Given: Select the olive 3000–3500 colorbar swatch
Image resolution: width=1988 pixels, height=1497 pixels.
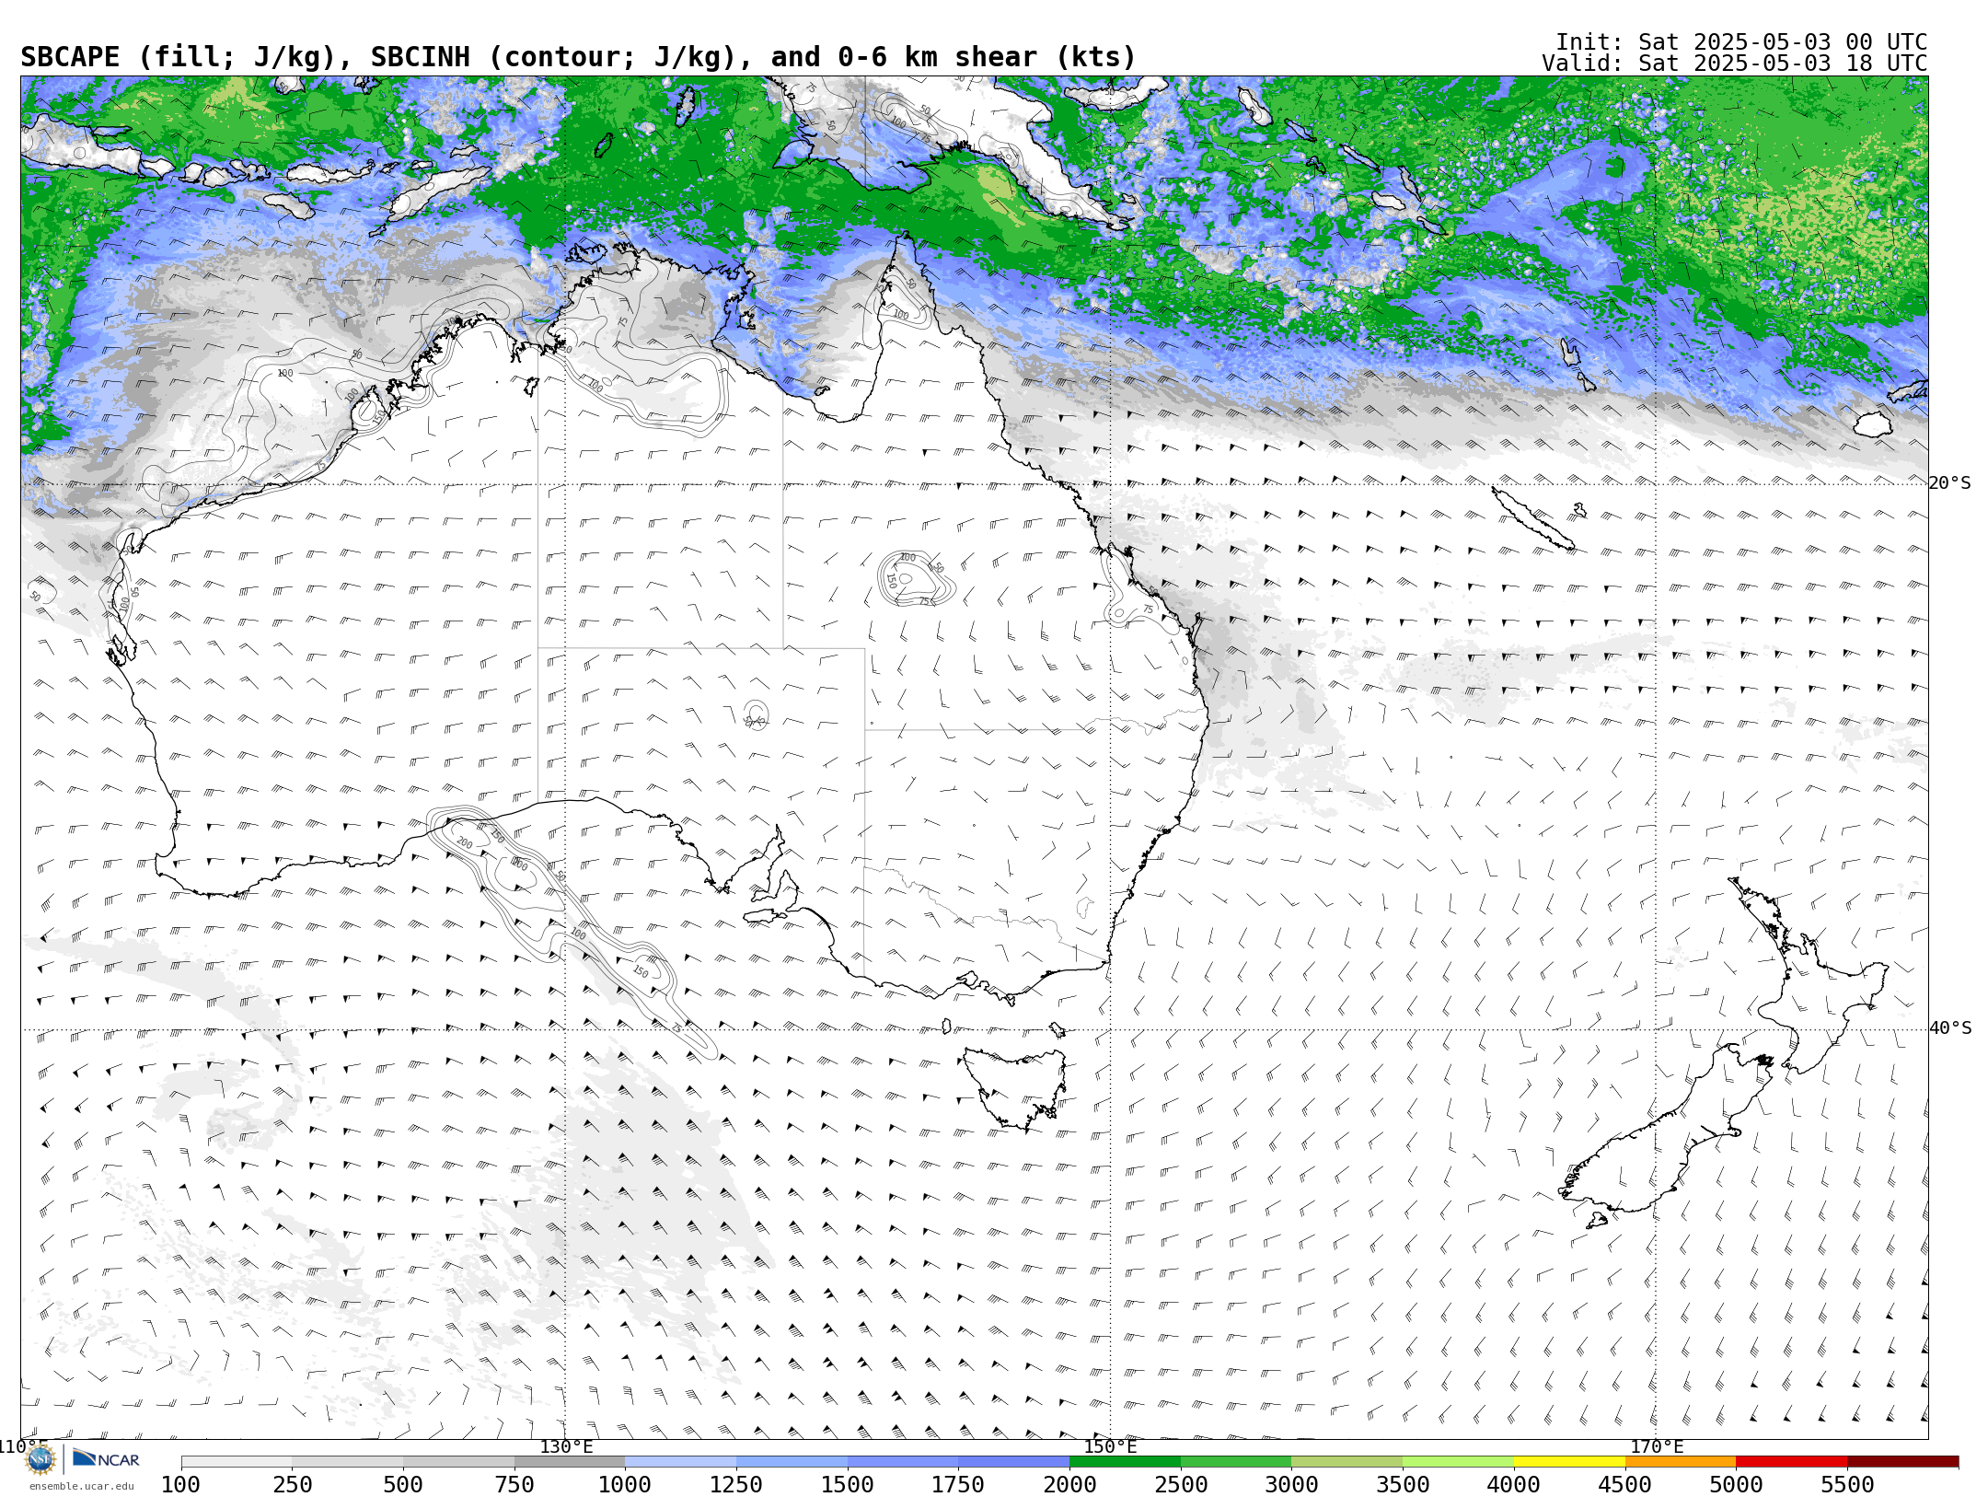Looking at the screenshot, I should (1347, 1461).
